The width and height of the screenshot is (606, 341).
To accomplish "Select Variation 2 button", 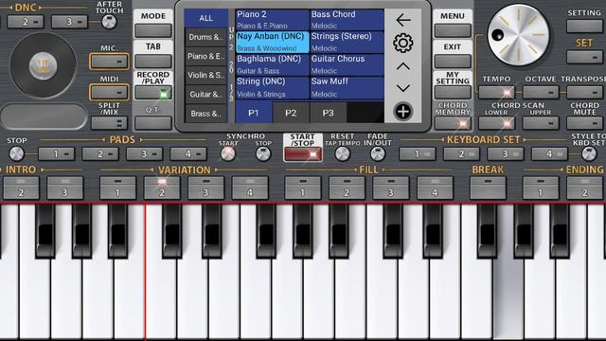I will pyautogui.click(x=162, y=188).
